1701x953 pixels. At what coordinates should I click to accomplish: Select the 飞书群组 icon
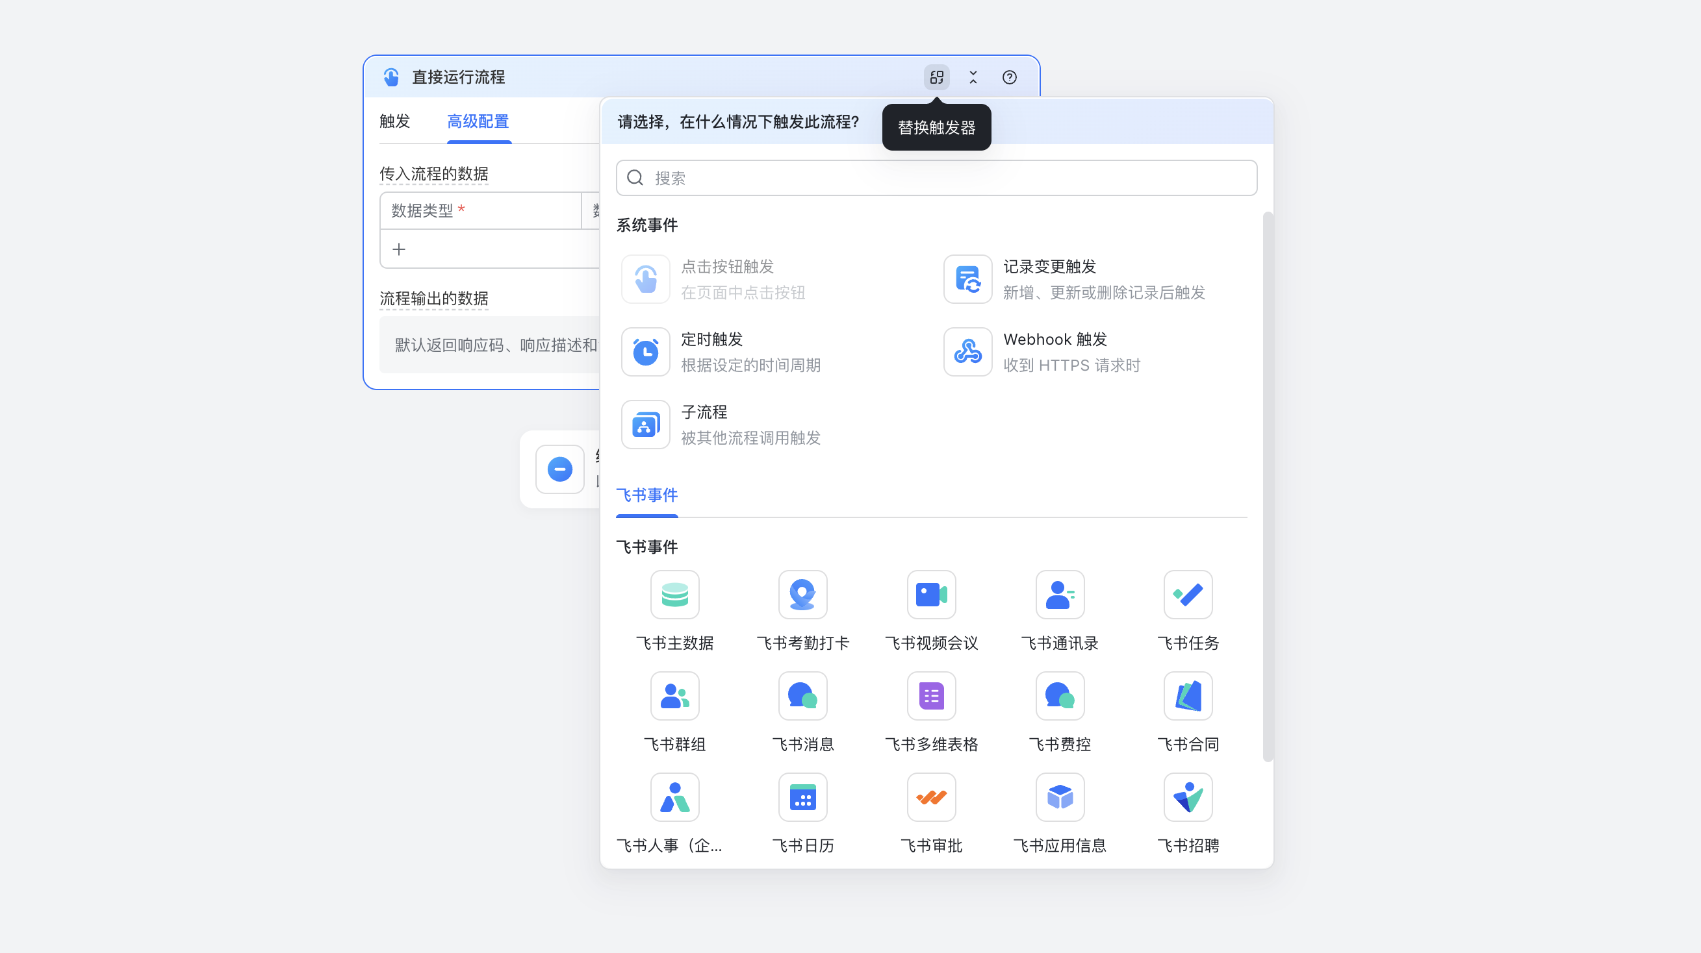click(x=674, y=696)
